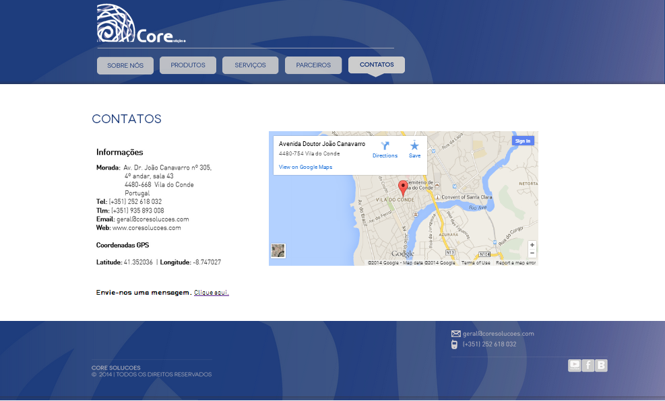Click the Sign In button on the map
This screenshot has width=665, height=401.
tap(521, 140)
